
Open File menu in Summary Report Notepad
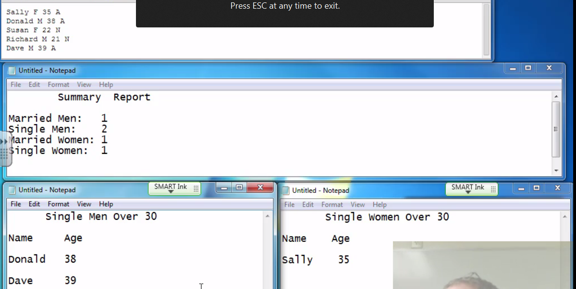[x=16, y=85]
